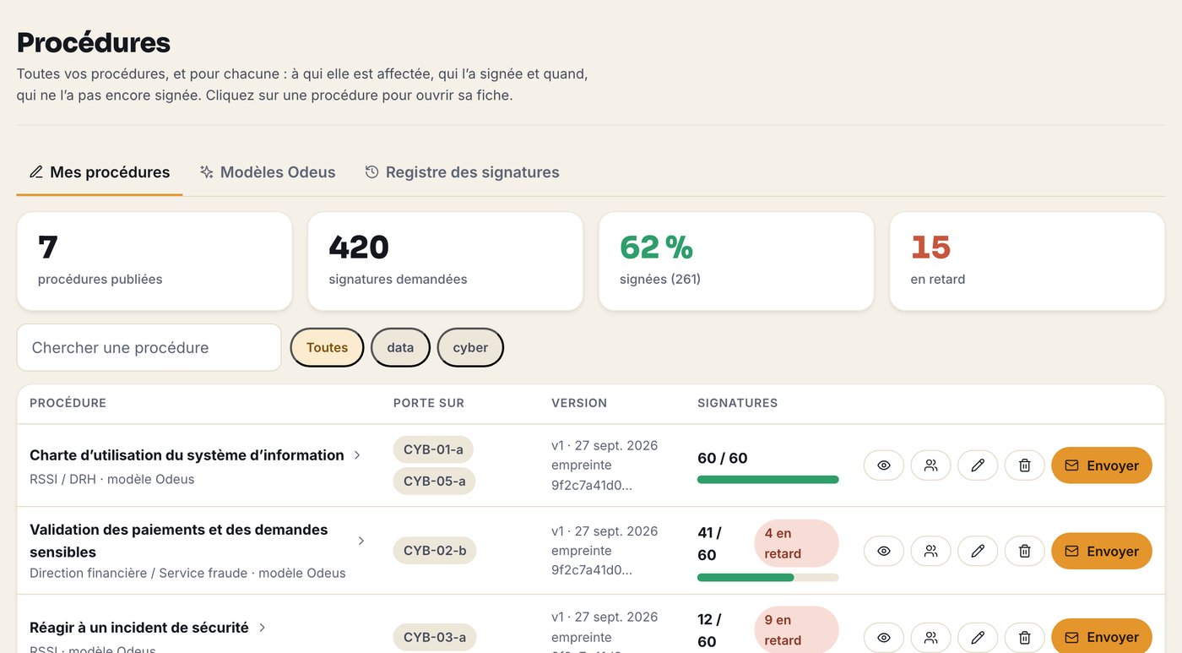The height and width of the screenshot is (653, 1182).
Task: Switch to Mes procédures tab
Action: tap(100, 172)
